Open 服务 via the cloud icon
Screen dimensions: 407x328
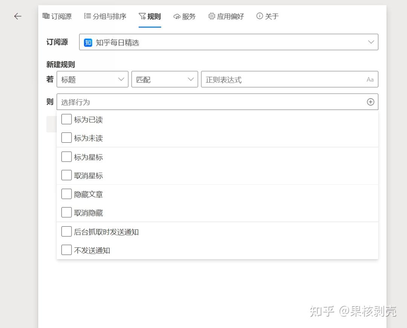pos(176,16)
